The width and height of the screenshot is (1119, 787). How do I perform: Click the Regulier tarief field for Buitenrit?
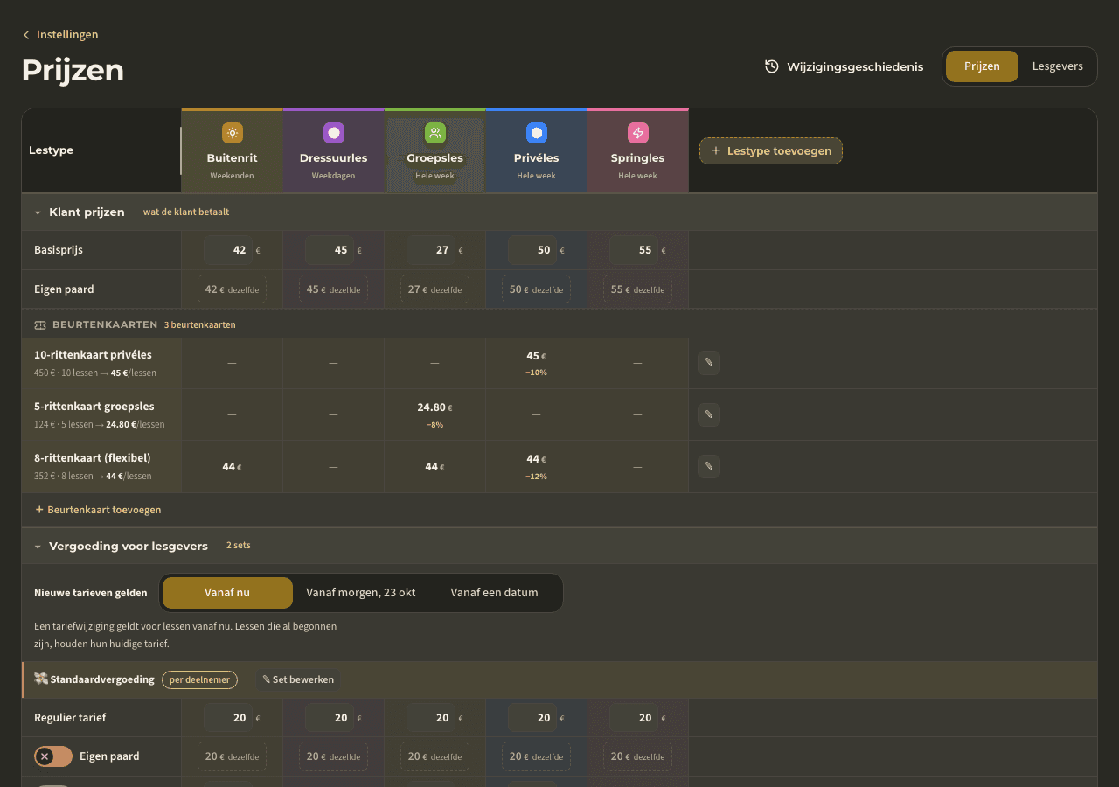pos(228,718)
